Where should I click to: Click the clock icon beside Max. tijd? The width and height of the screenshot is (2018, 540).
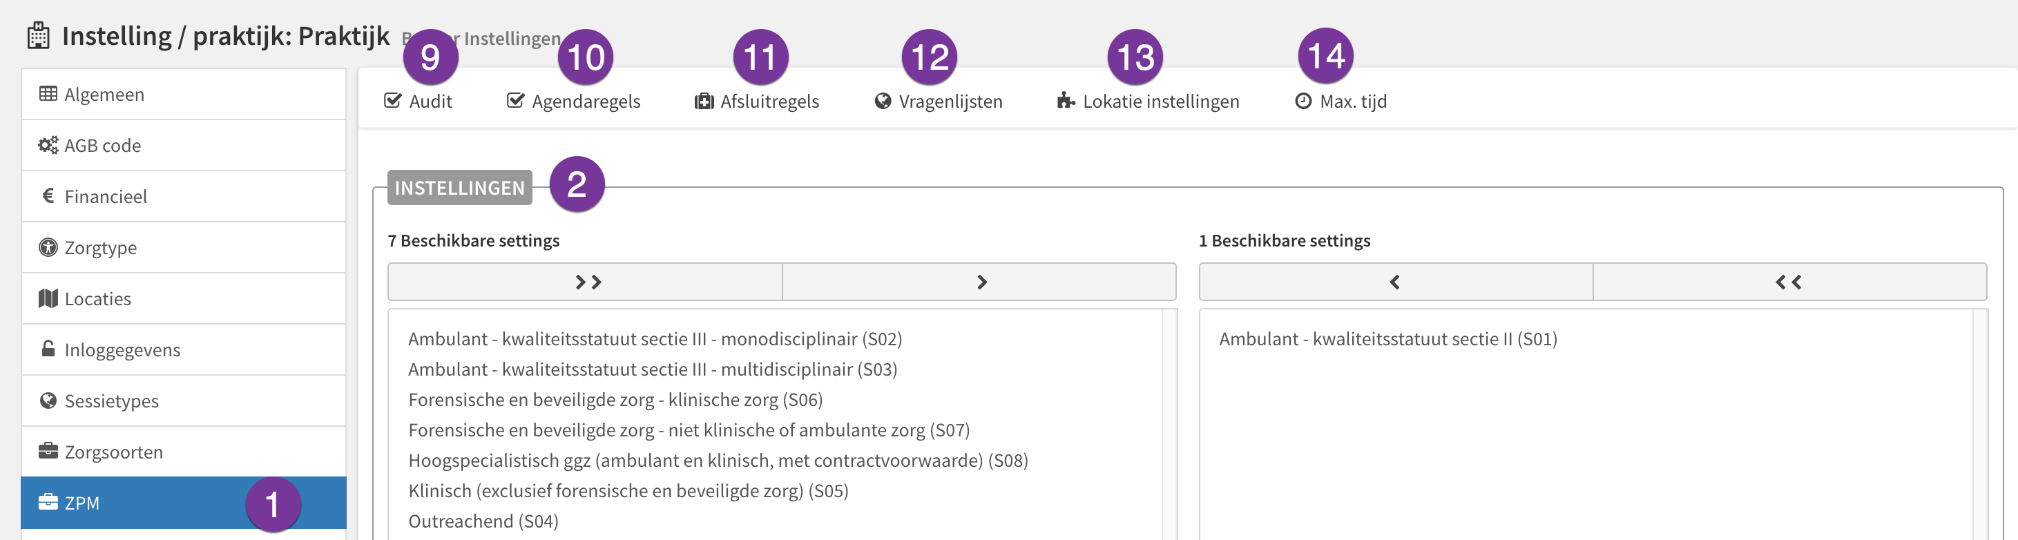(1303, 101)
